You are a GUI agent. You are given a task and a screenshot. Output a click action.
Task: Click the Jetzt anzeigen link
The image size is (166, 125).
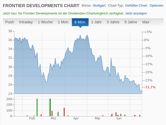pyautogui.click(x=136, y=13)
